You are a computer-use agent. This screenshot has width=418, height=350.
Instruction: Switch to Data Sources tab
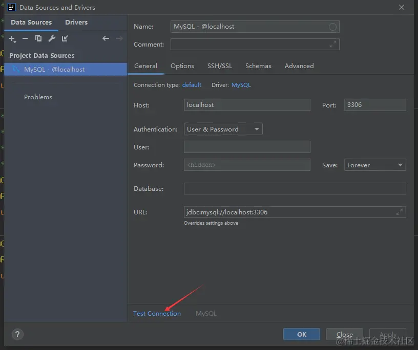31,23
